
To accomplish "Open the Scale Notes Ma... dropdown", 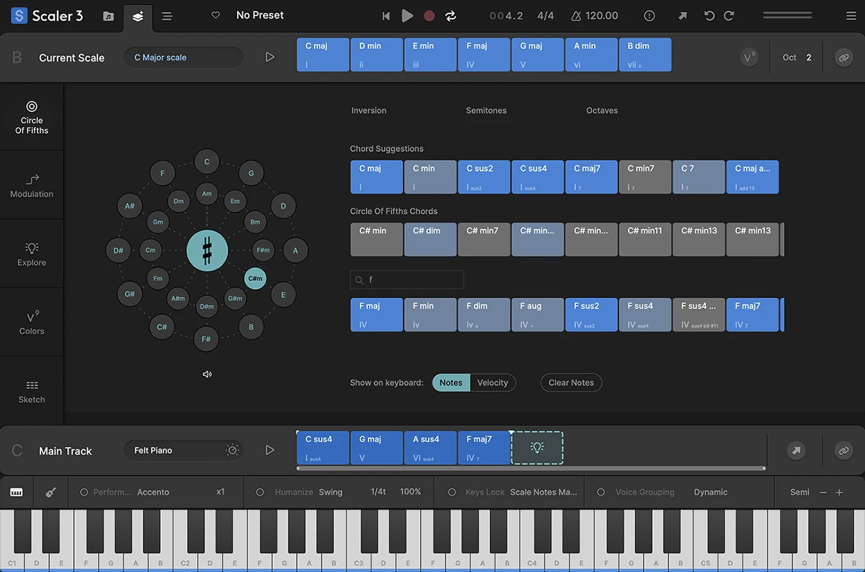I will pyautogui.click(x=543, y=492).
